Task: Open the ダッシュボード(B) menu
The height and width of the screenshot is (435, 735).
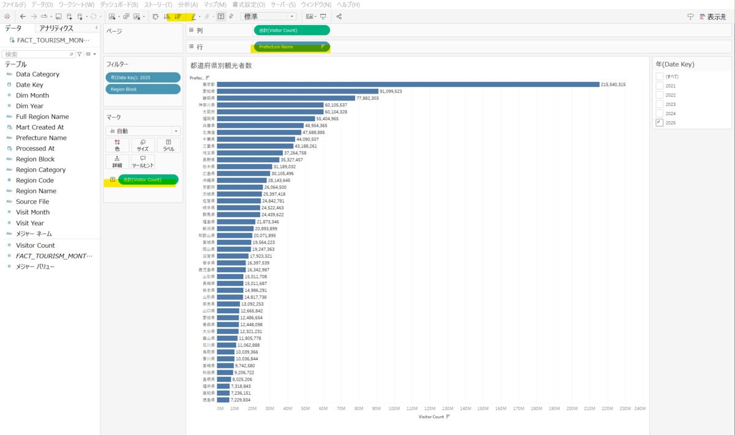Action: pyautogui.click(x=119, y=4)
